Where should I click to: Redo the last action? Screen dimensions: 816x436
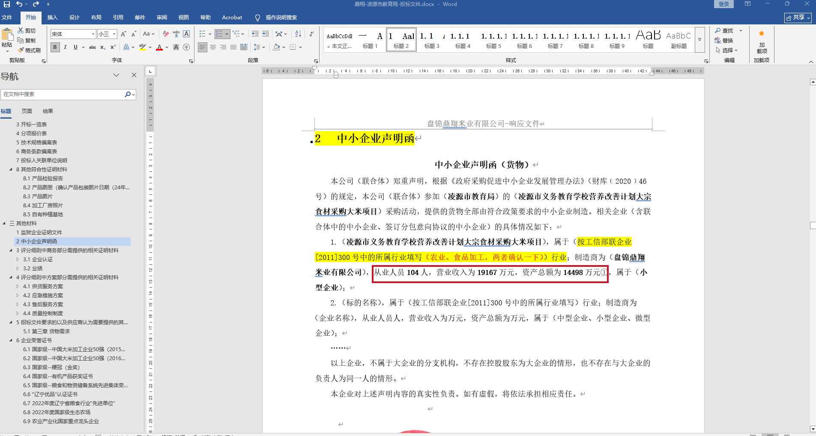(36, 4)
